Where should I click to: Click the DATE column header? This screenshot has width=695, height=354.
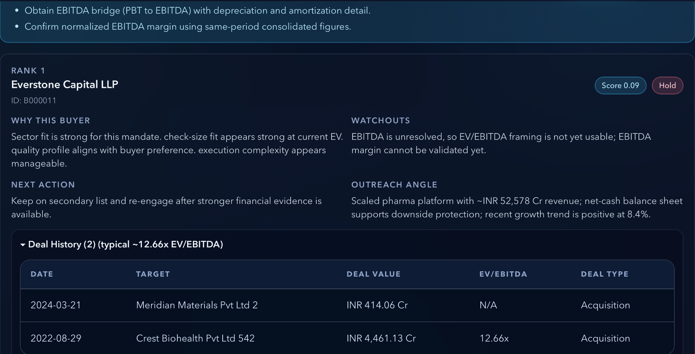pyautogui.click(x=42, y=274)
